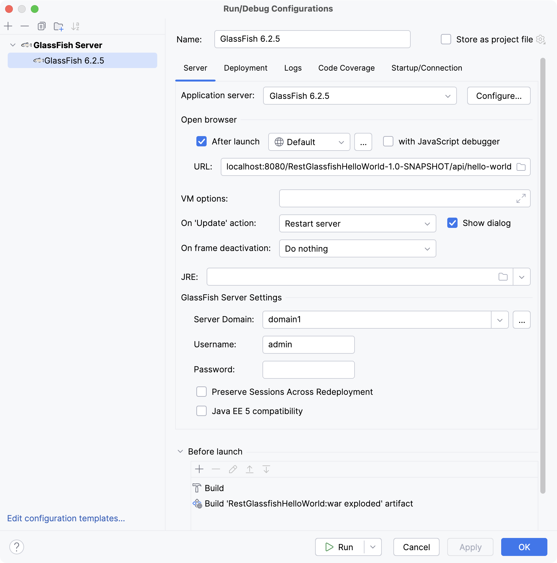Collapse the Before launch section

180,451
